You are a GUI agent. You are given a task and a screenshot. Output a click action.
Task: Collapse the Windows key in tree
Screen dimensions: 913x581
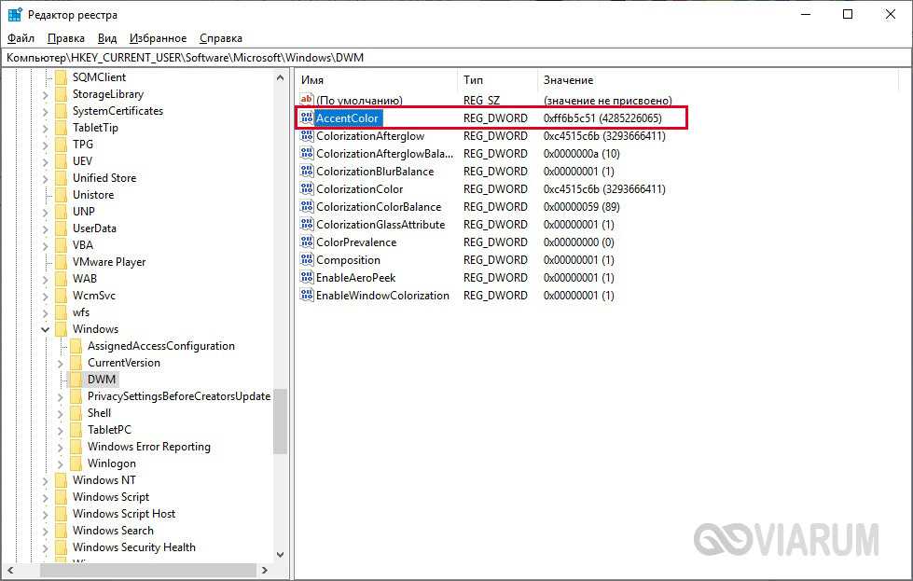(46, 329)
